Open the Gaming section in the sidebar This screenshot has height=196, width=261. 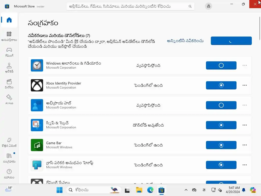coord(9,52)
